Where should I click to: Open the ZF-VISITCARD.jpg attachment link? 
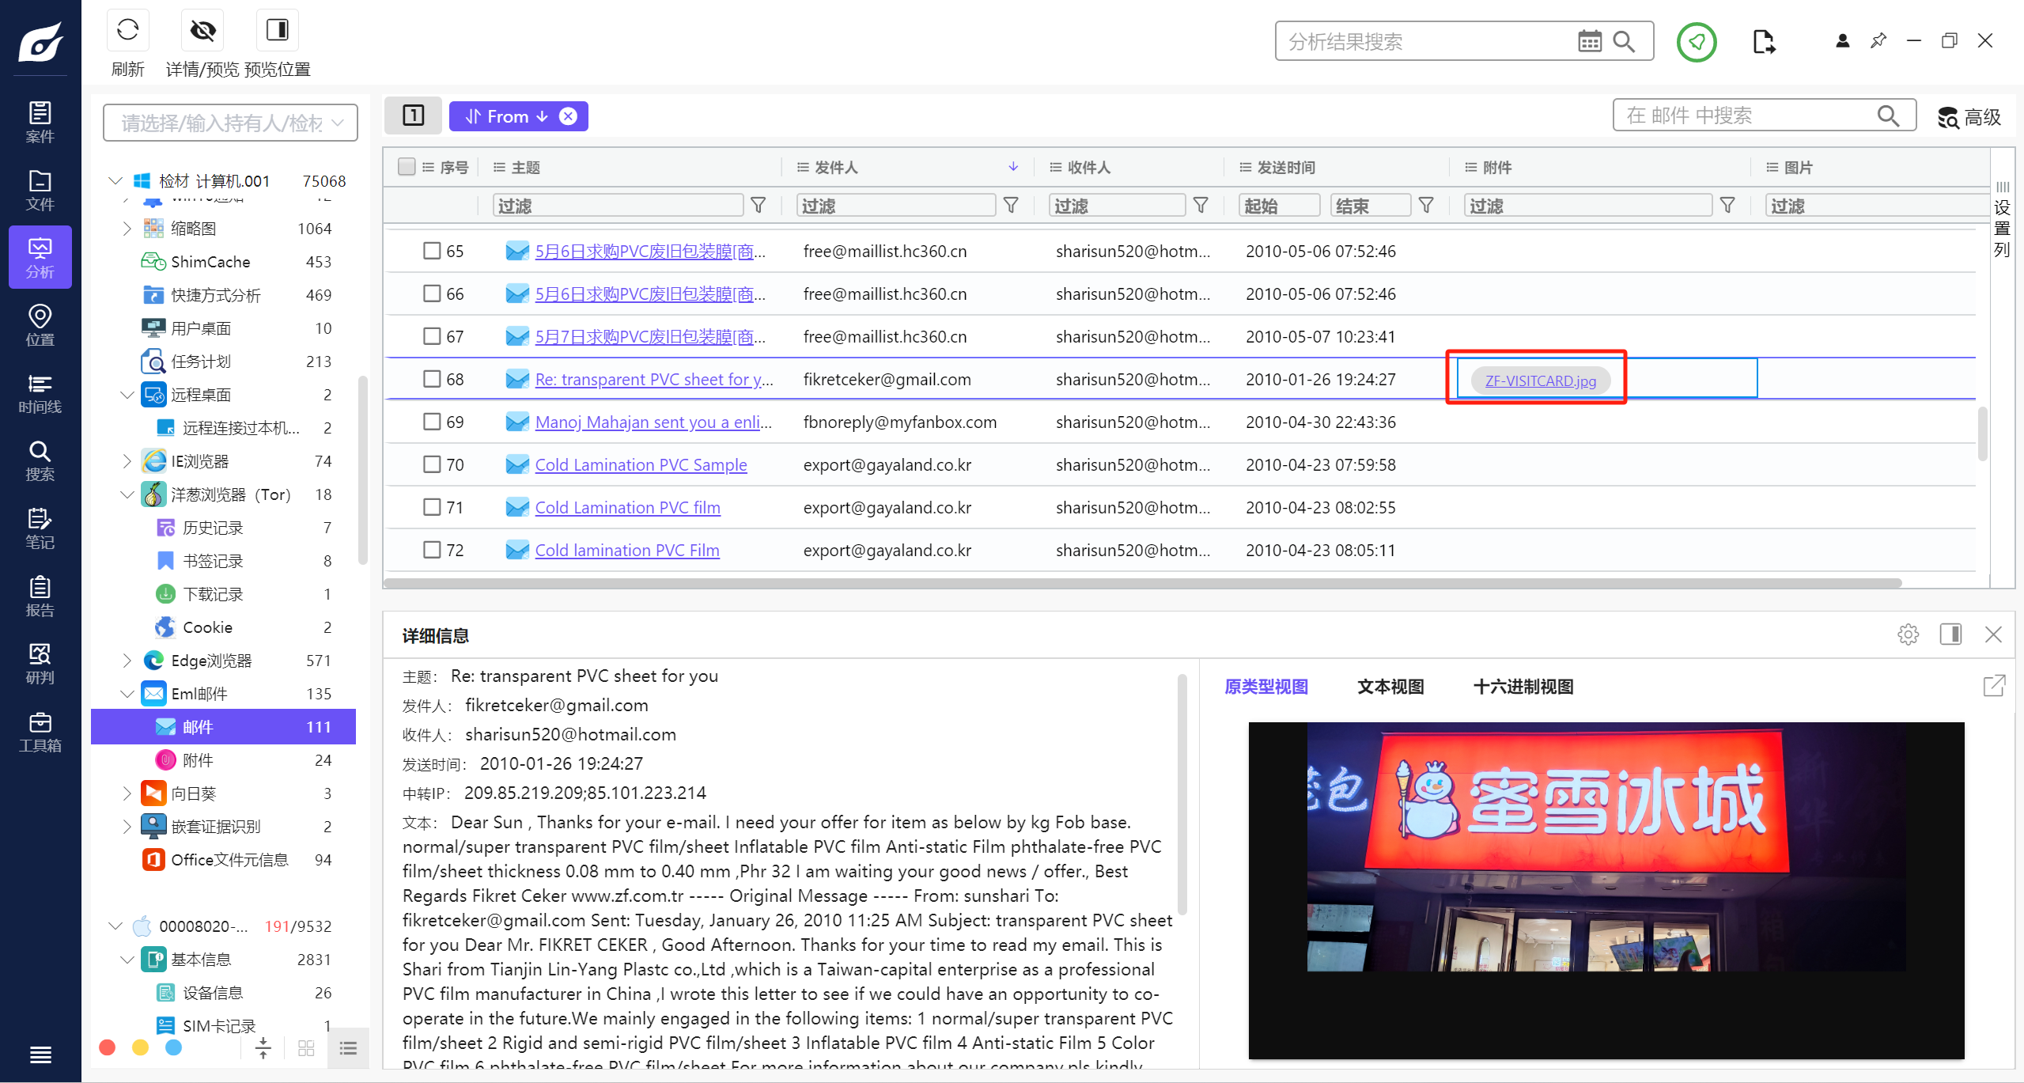click(1540, 381)
